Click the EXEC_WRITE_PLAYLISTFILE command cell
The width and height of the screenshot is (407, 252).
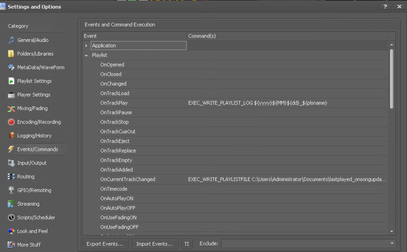tap(287, 180)
